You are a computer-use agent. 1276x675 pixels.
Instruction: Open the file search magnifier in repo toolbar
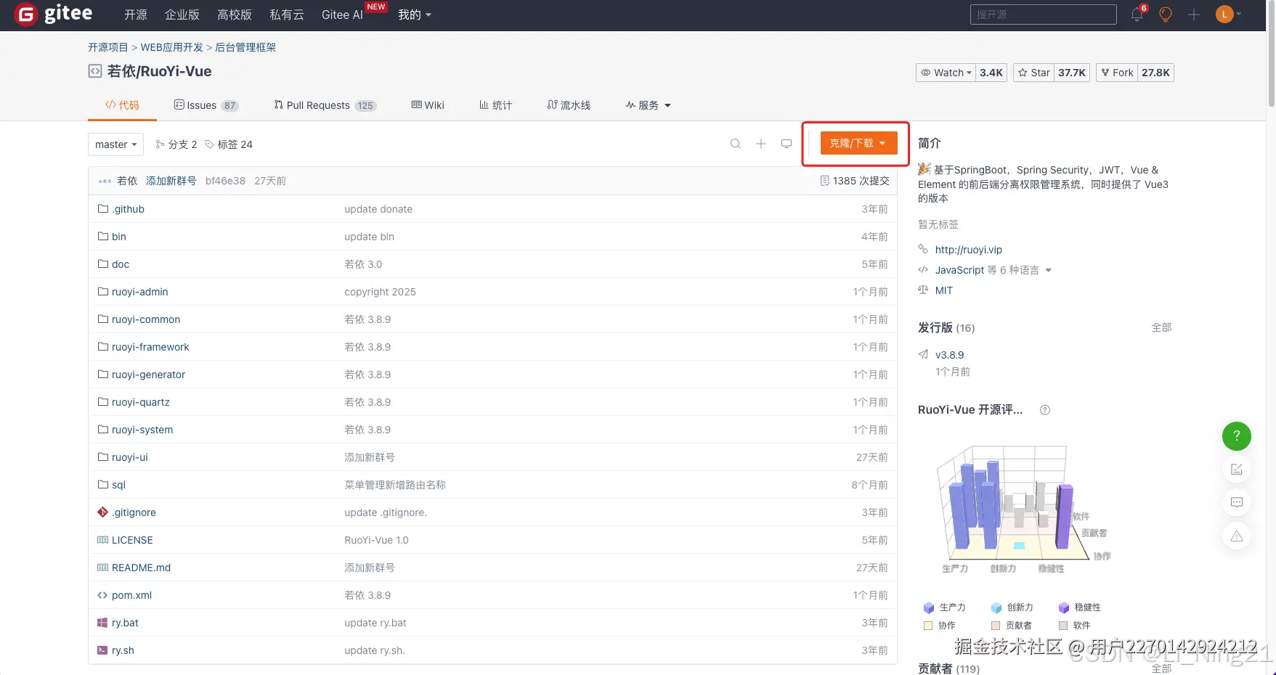735,144
